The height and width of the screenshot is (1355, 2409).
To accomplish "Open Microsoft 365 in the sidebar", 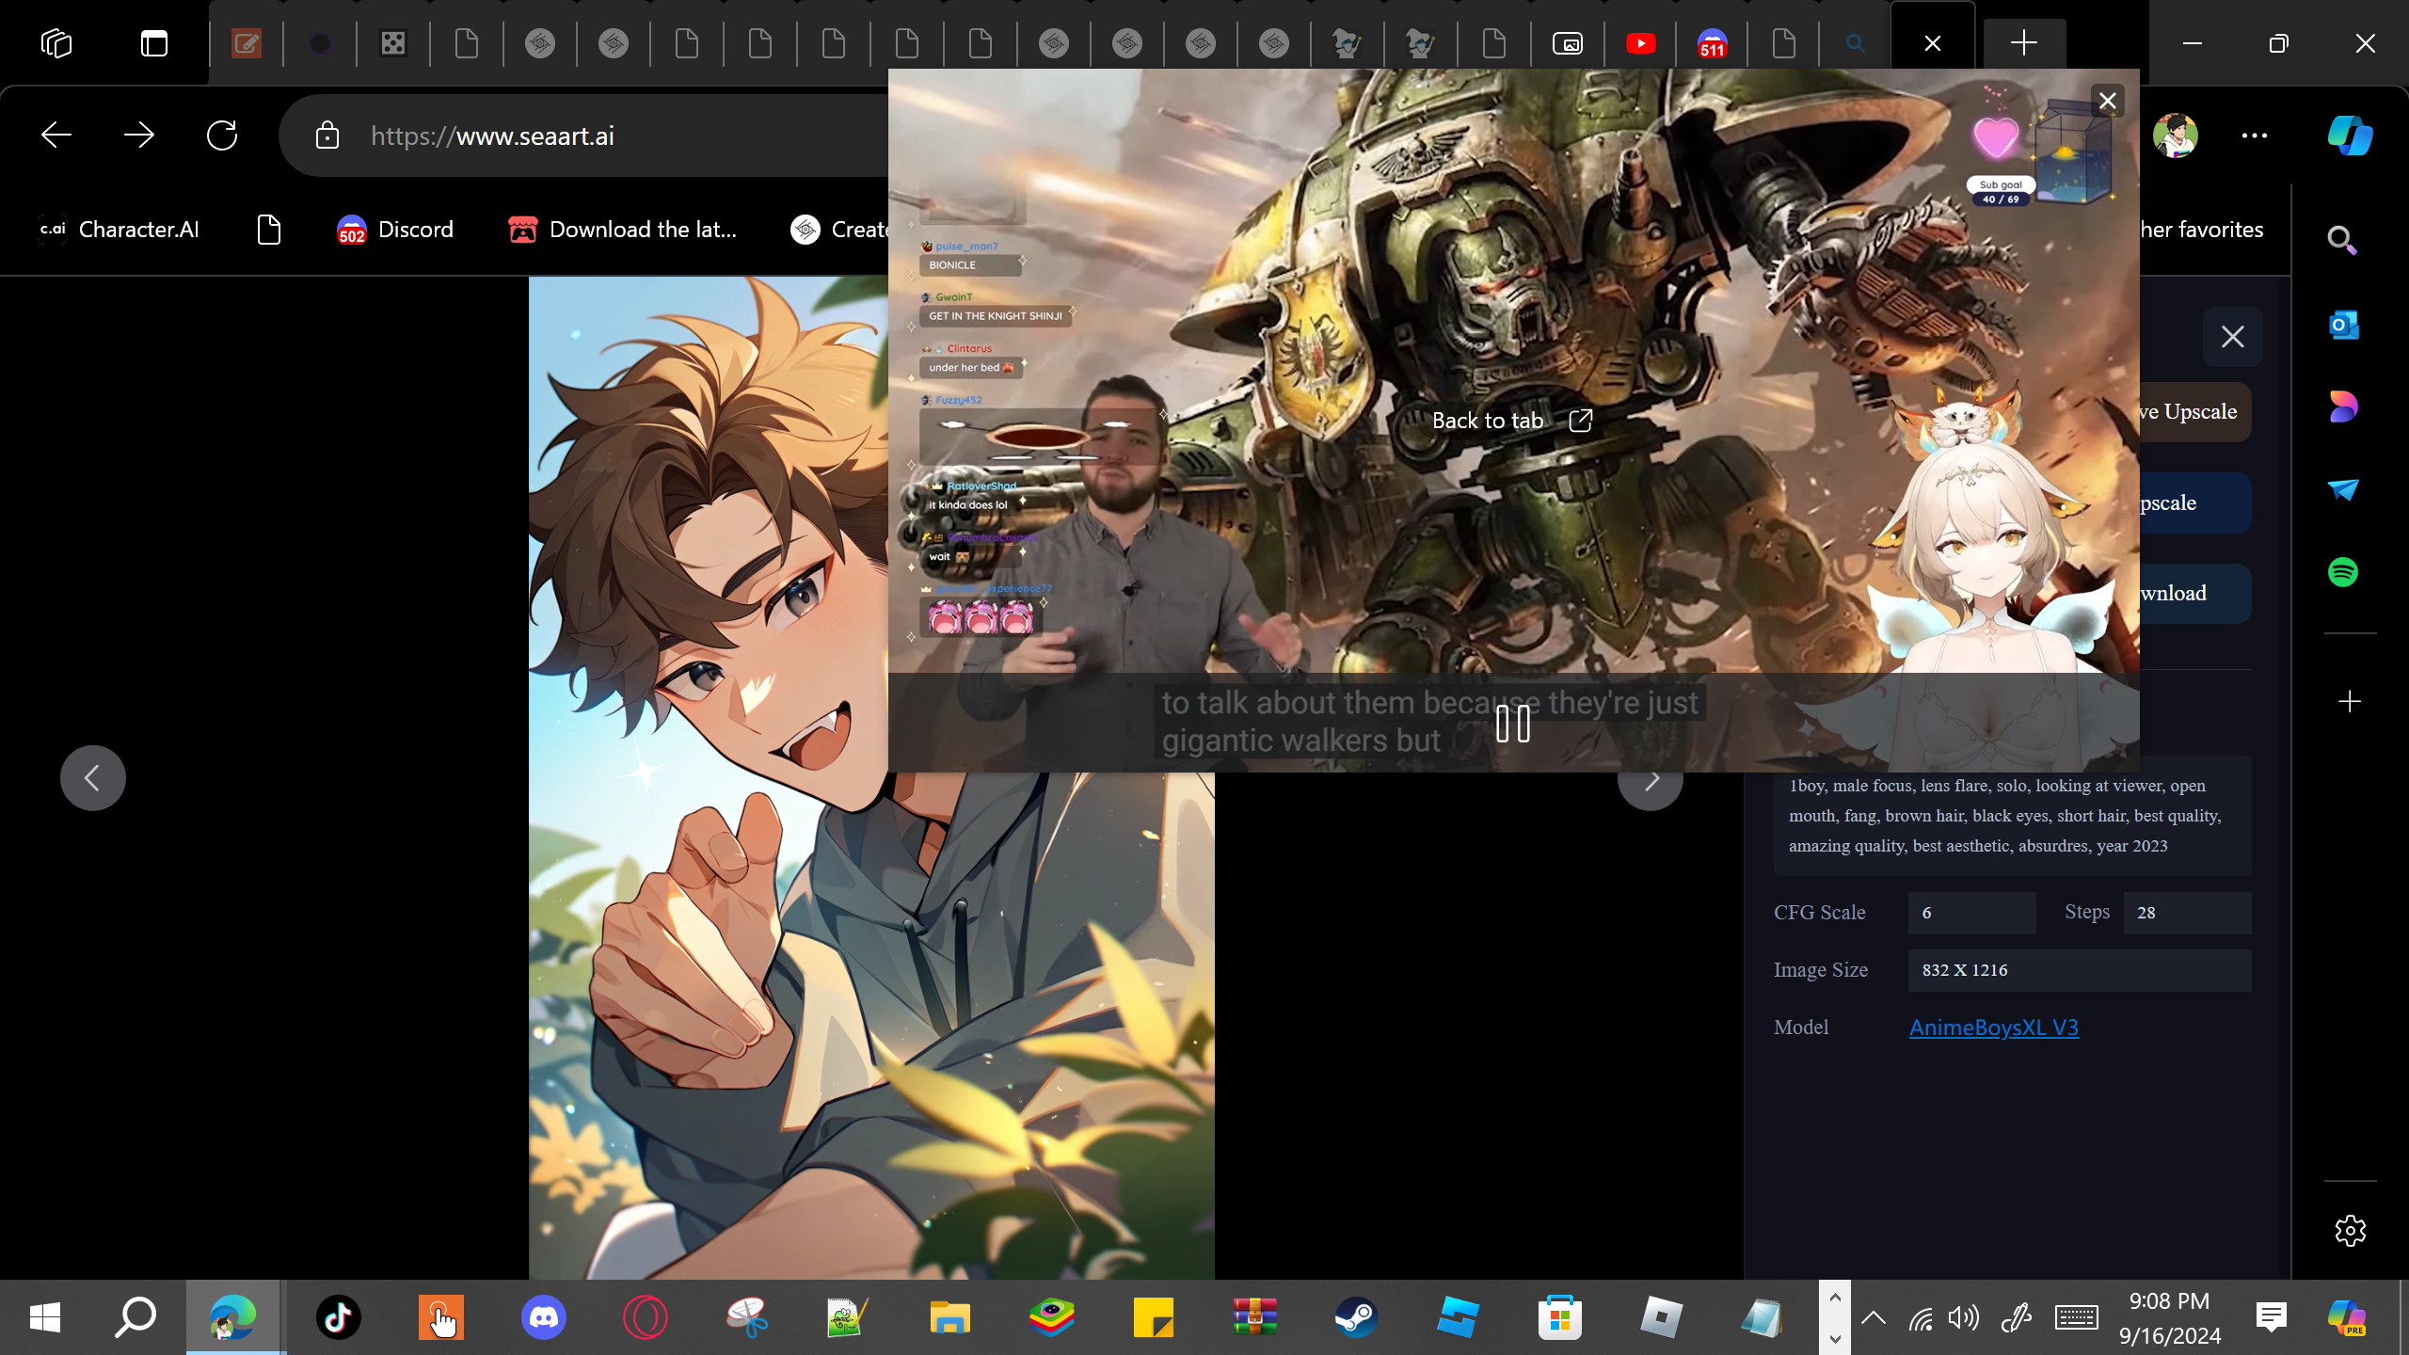I will pyautogui.click(x=2342, y=406).
